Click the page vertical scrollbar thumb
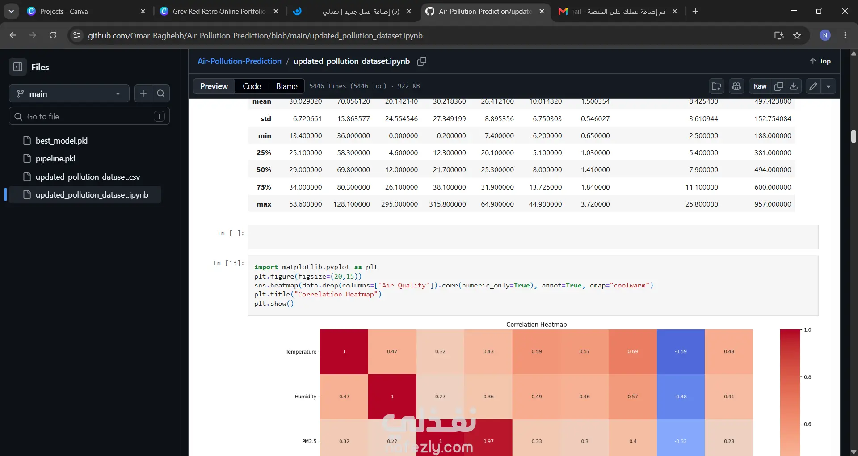 coord(854,136)
